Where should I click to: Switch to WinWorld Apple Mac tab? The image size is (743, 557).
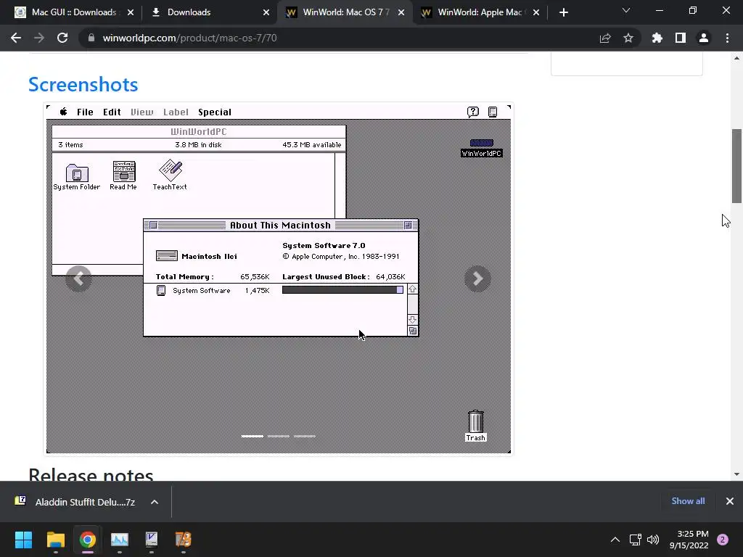tap(480, 12)
